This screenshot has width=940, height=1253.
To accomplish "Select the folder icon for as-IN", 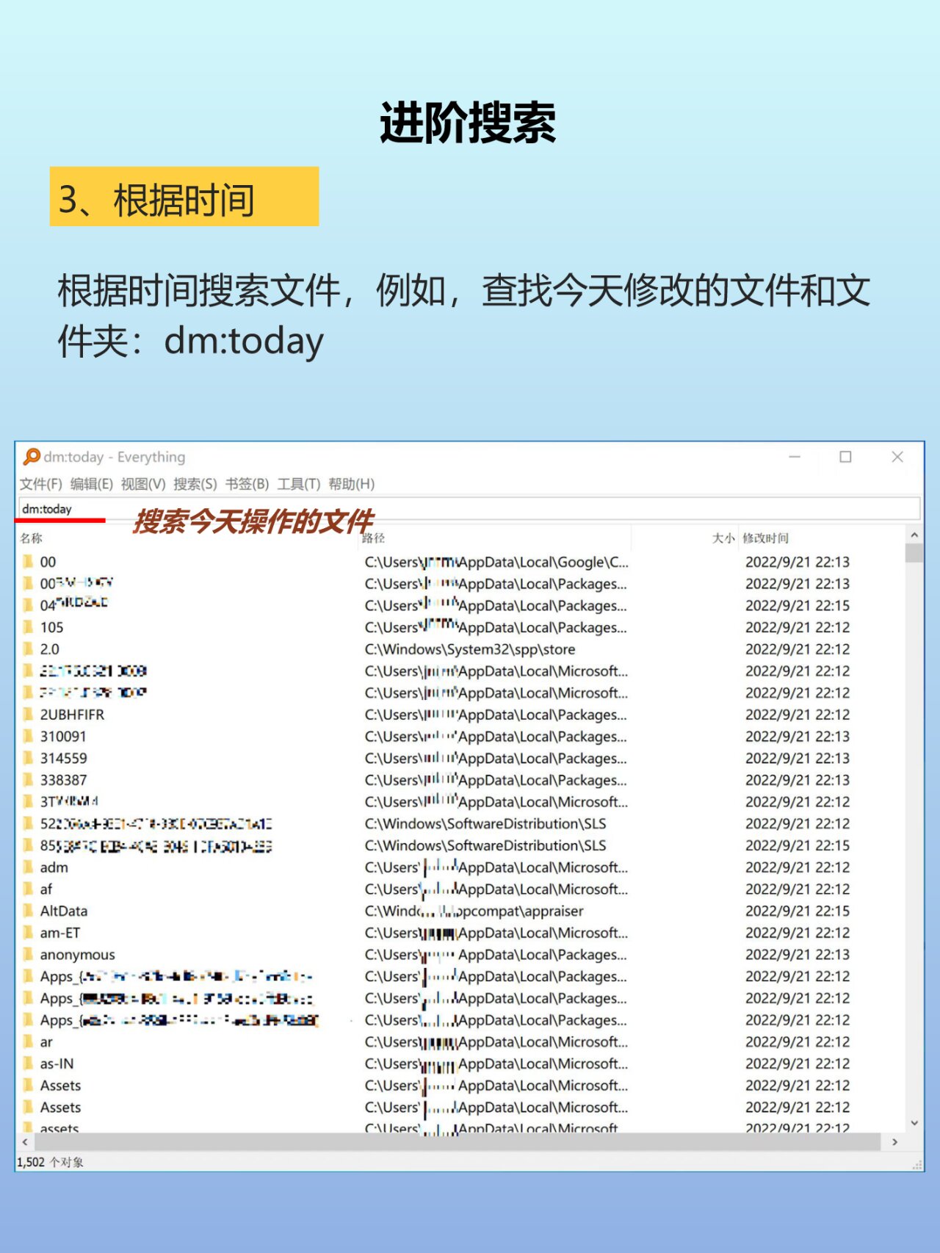I will (x=28, y=1064).
